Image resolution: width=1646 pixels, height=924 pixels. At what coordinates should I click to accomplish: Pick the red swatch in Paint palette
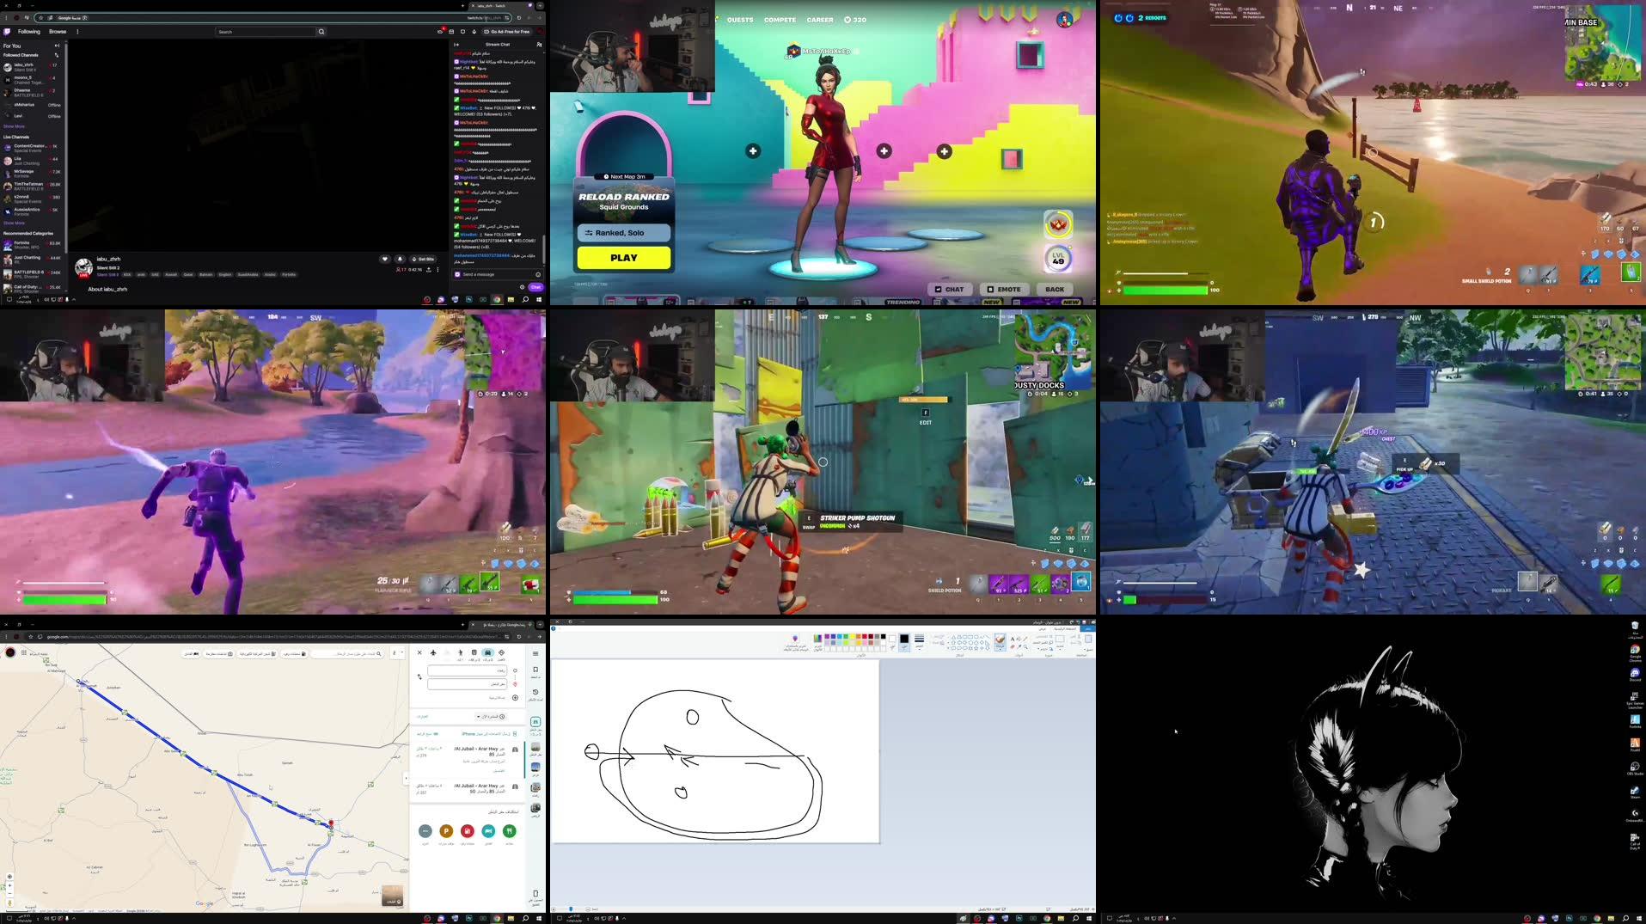pyautogui.click(x=865, y=636)
